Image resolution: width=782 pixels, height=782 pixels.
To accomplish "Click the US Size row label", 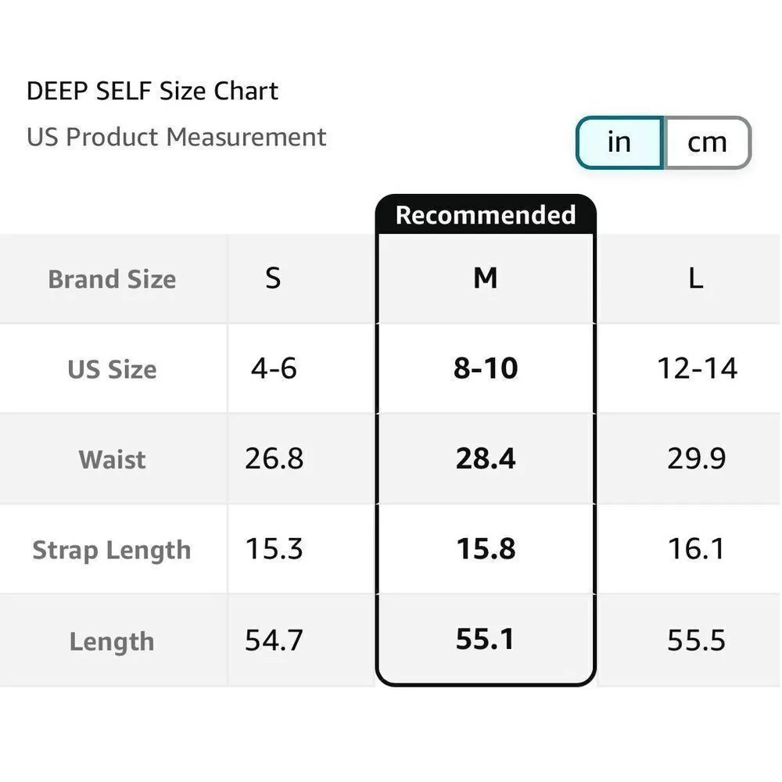I will [112, 369].
